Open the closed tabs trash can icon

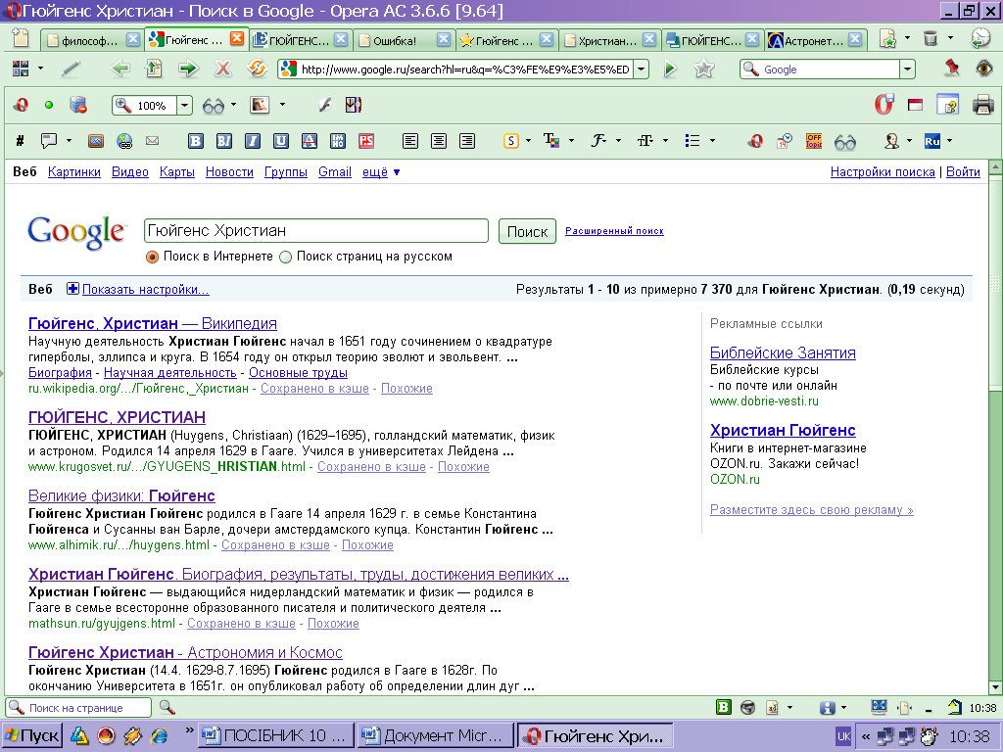click(931, 39)
